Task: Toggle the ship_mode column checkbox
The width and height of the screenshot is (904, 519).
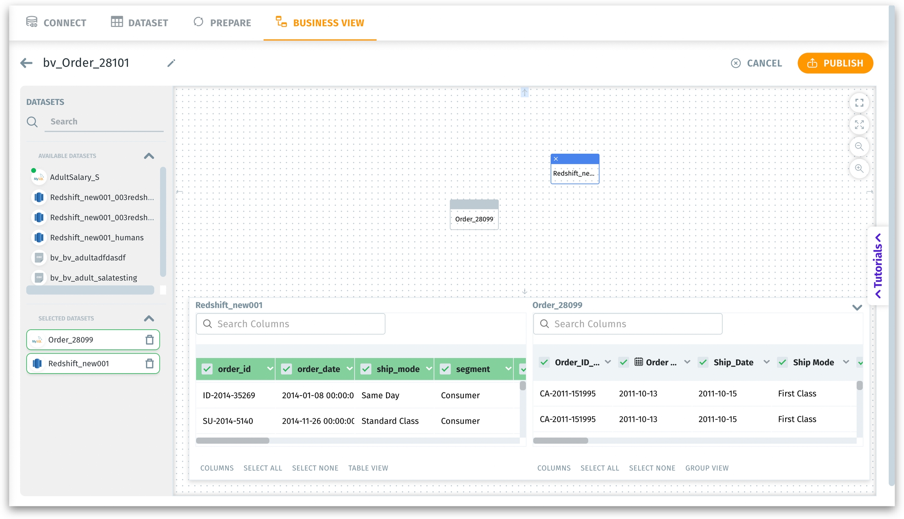Action: click(x=366, y=369)
